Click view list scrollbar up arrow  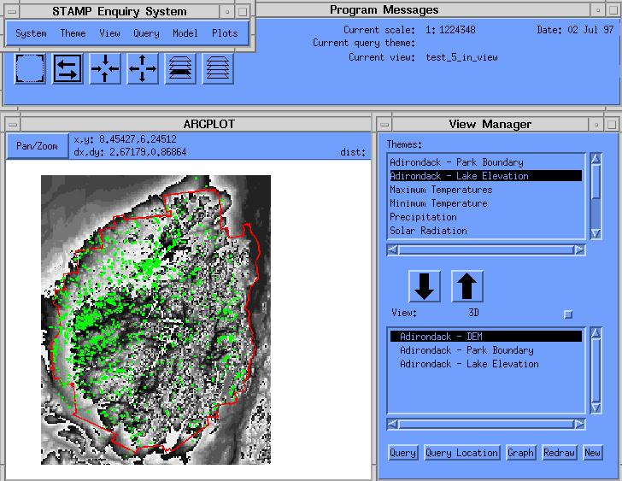[596, 333]
